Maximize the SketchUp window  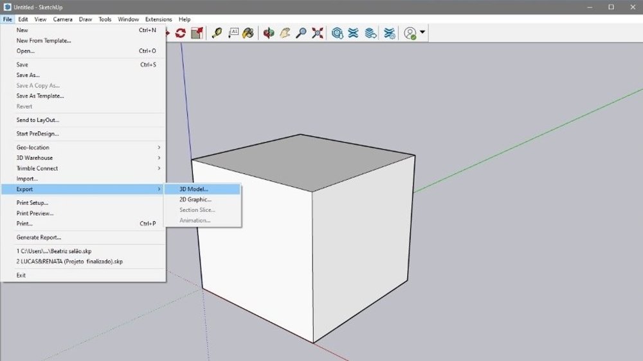tap(611, 7)
